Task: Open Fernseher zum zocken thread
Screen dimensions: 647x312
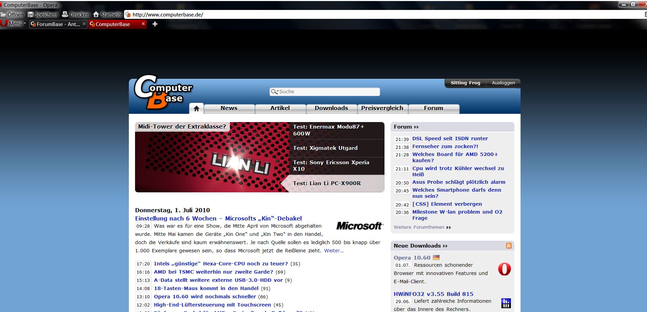Action: 445,146
